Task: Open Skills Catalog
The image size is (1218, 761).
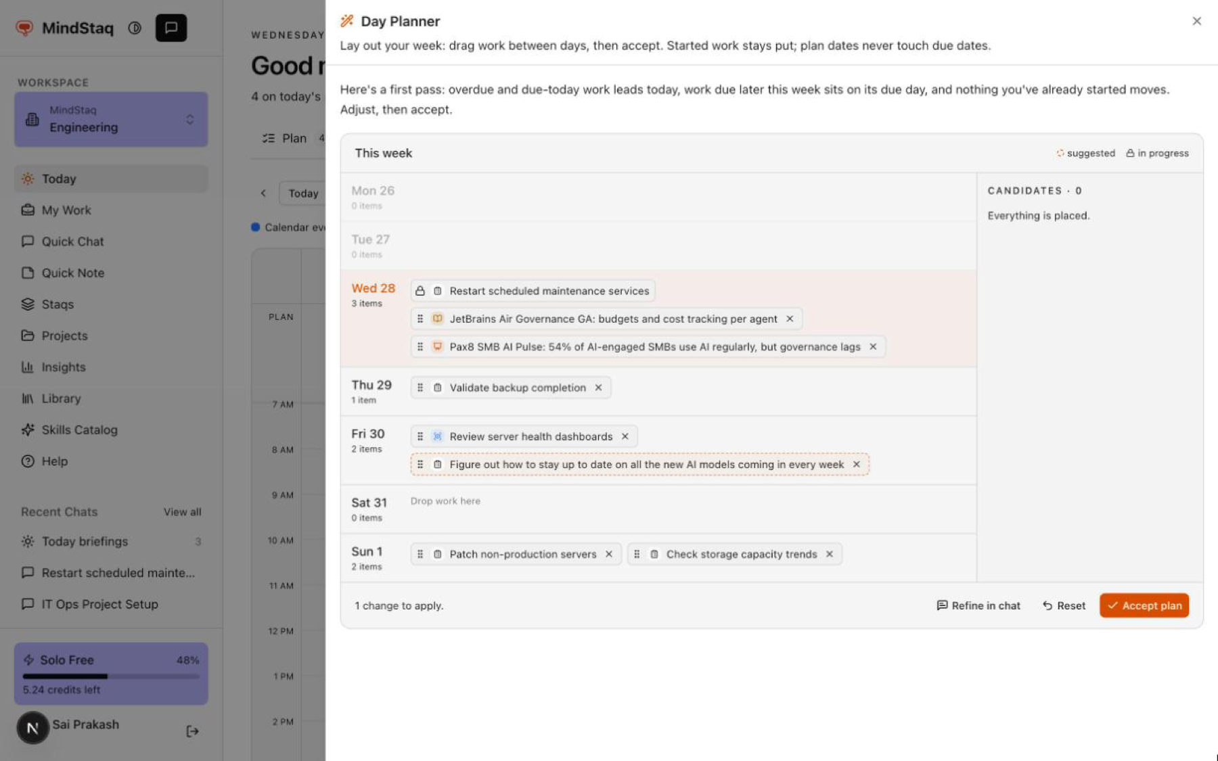Action: (x=111, y=430)
